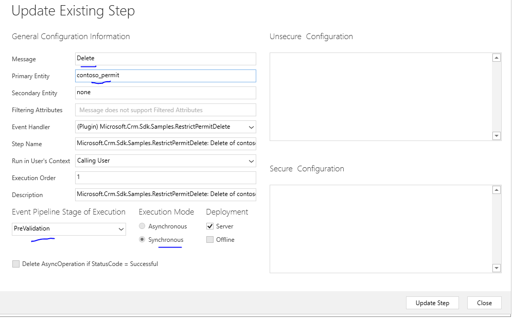Select the Synchronous execution mode
Image resolution: width=512 pixels, height=319 pixels.
[142, 239]
